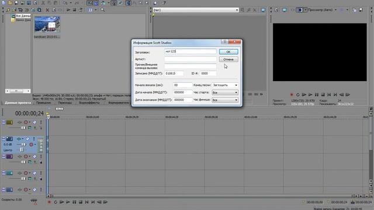This screenshot has width=374, height=210.
Task: Open the Конец песни dropdown
Action: point(224,85)
